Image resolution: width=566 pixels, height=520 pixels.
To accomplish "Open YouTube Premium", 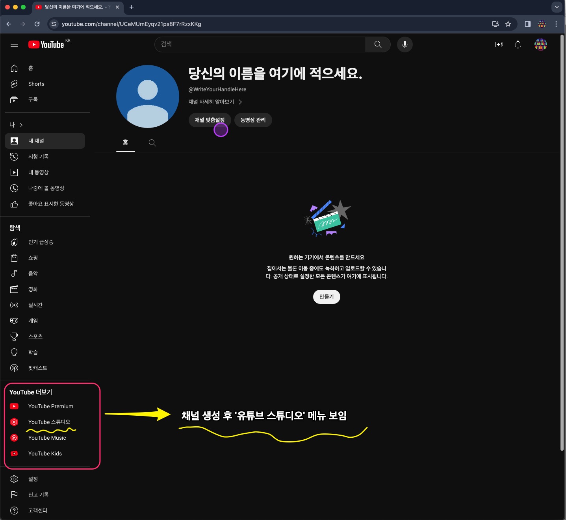I will coord(45,406).
